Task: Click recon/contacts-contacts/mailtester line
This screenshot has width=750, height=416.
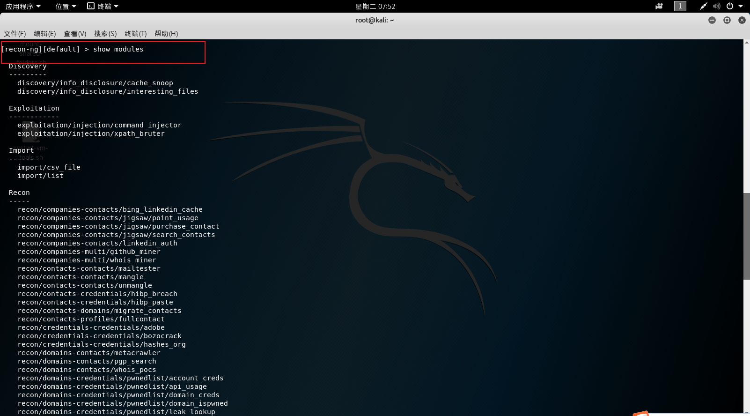Action: [x=89, y=268]
